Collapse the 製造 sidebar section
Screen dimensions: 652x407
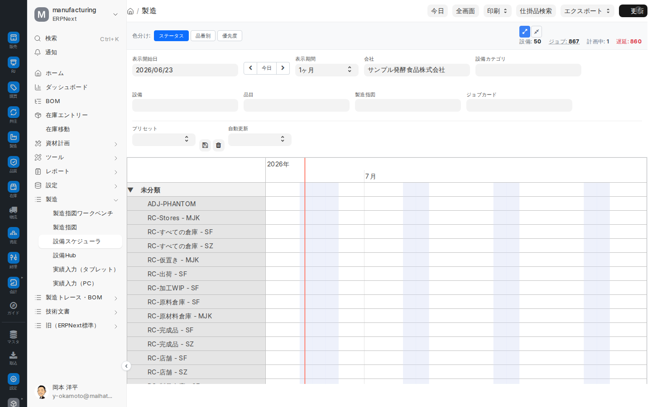(115, 200)
